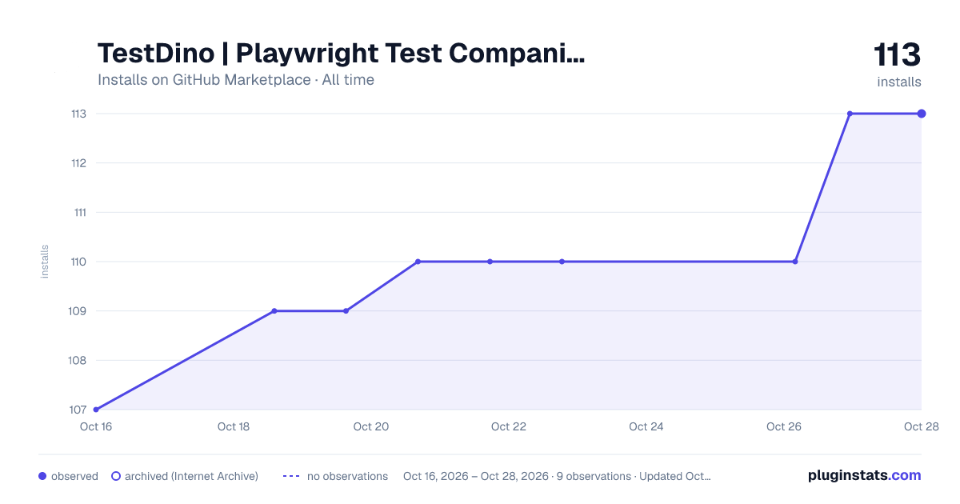Click the 113 y-axis label

(x=78, y=114)
